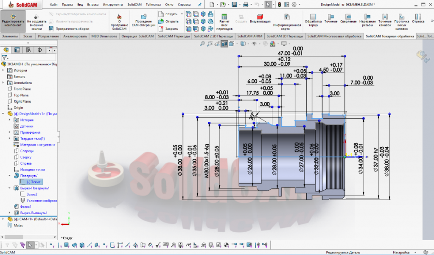Open the Файл menu

tap(54, 4)
